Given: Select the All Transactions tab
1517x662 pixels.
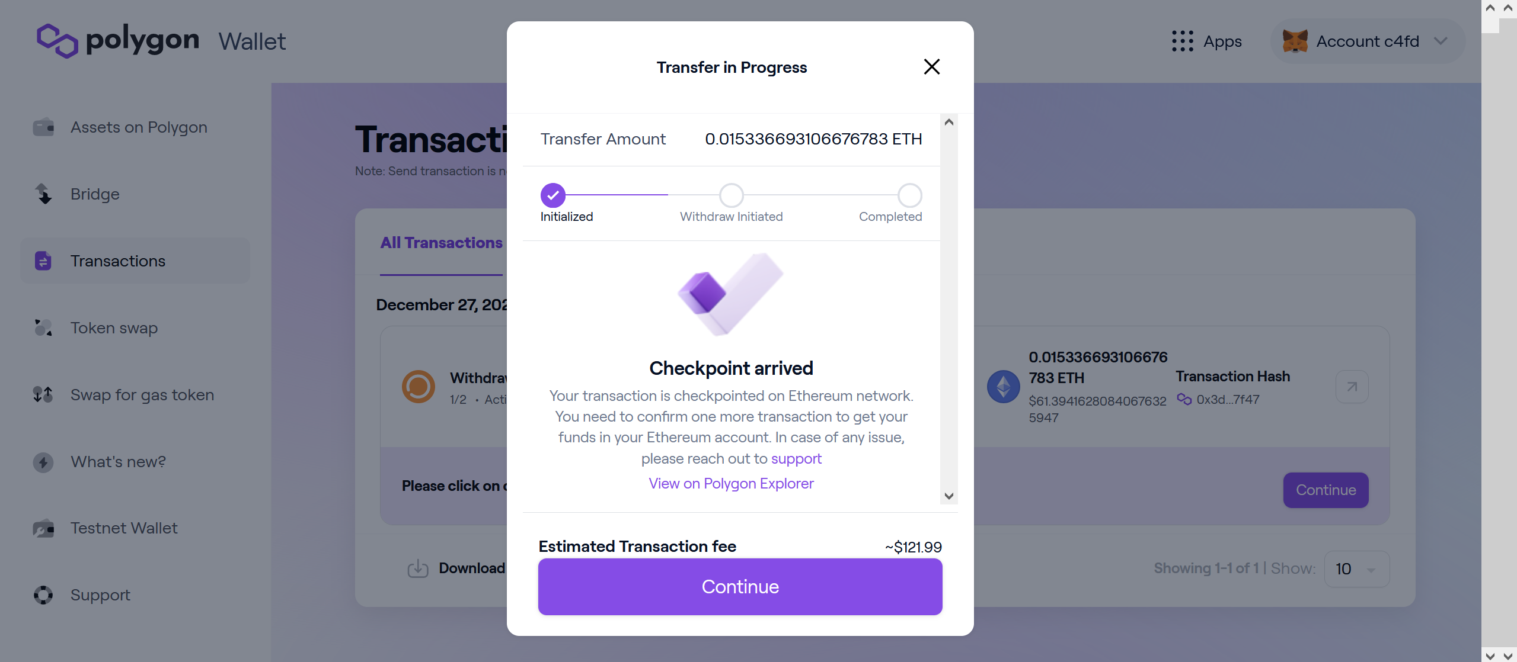Looking at the screenshot, I should (x=441, y=243).
